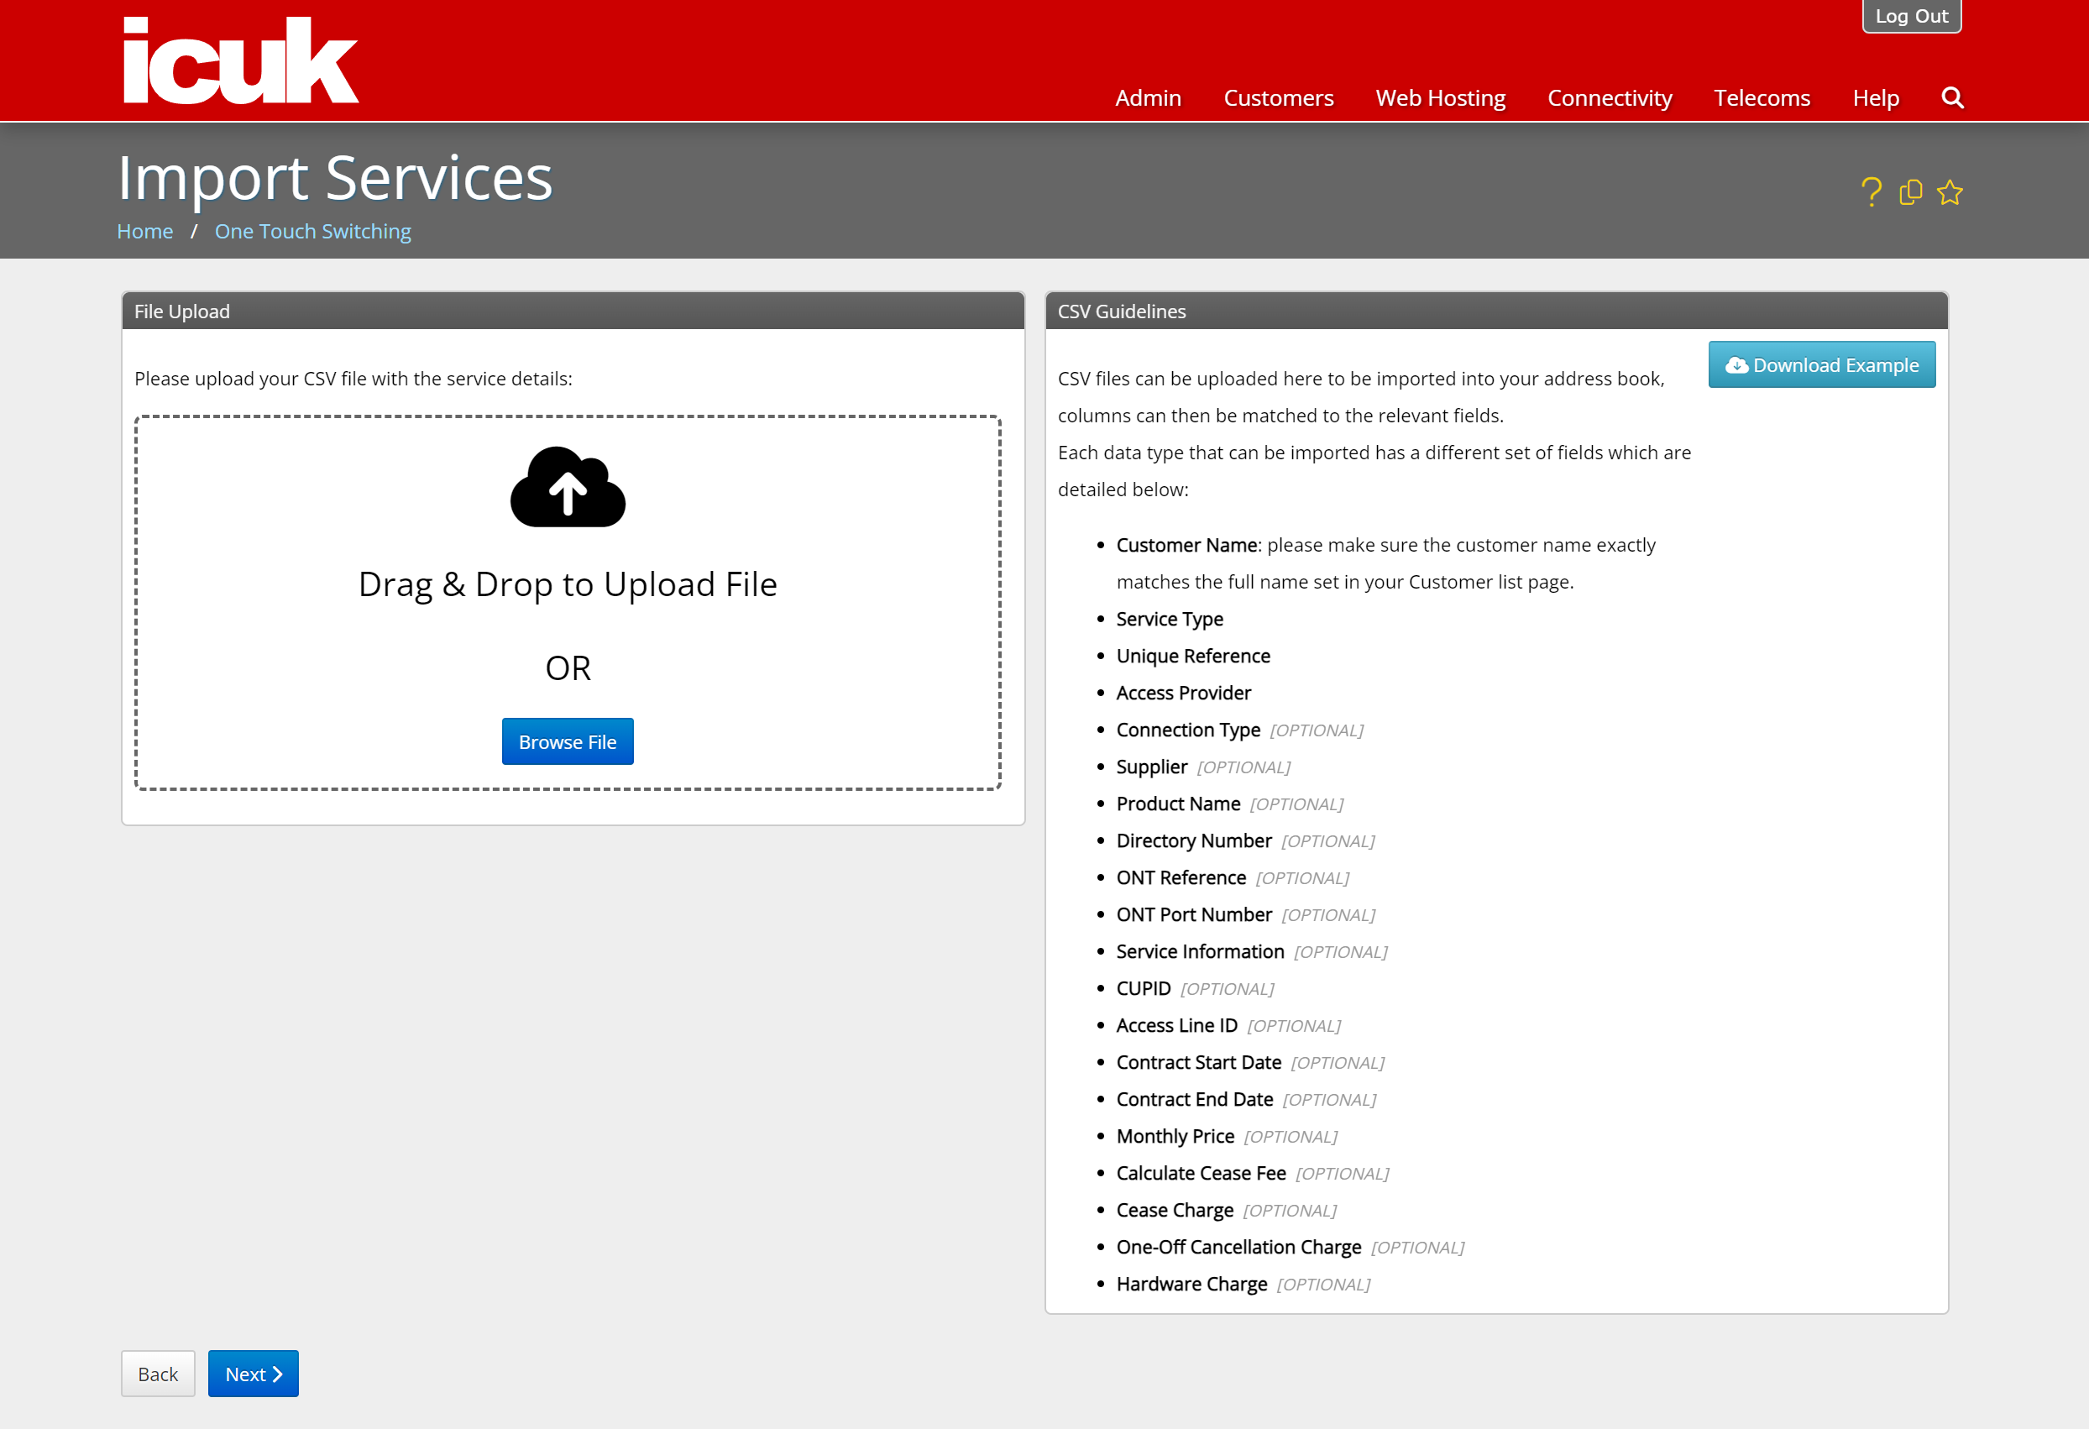Open the Connectivity menu

click(1609, 97)
